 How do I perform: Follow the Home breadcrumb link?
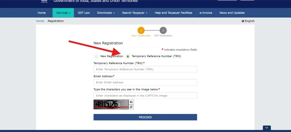click(x=40, y=21)
